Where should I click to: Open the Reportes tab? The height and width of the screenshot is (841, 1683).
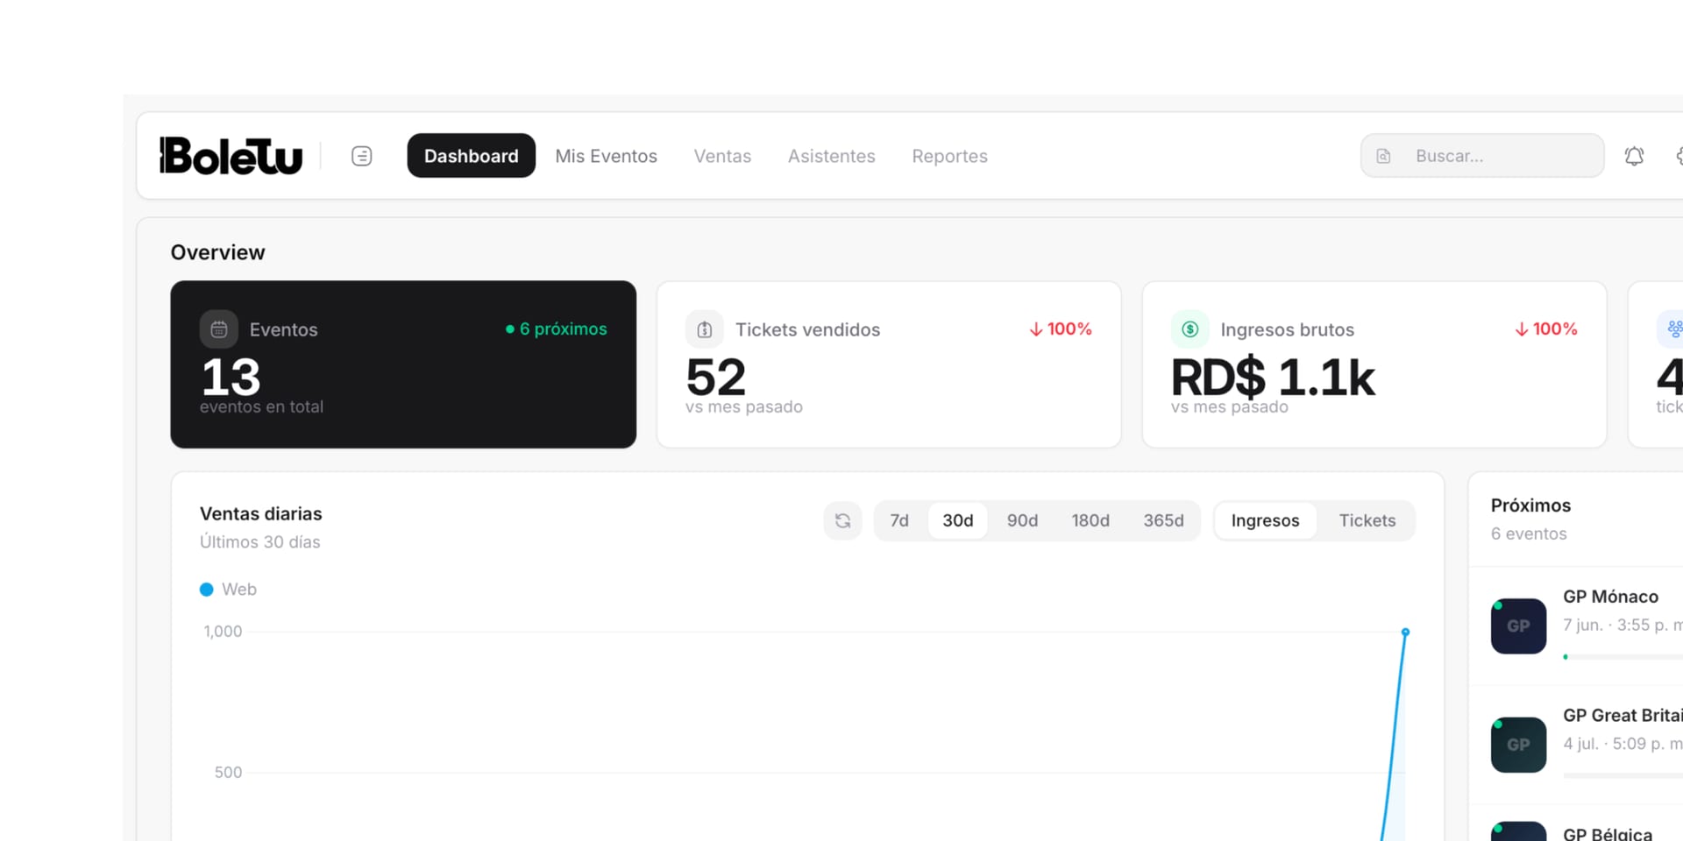(949, 156)
